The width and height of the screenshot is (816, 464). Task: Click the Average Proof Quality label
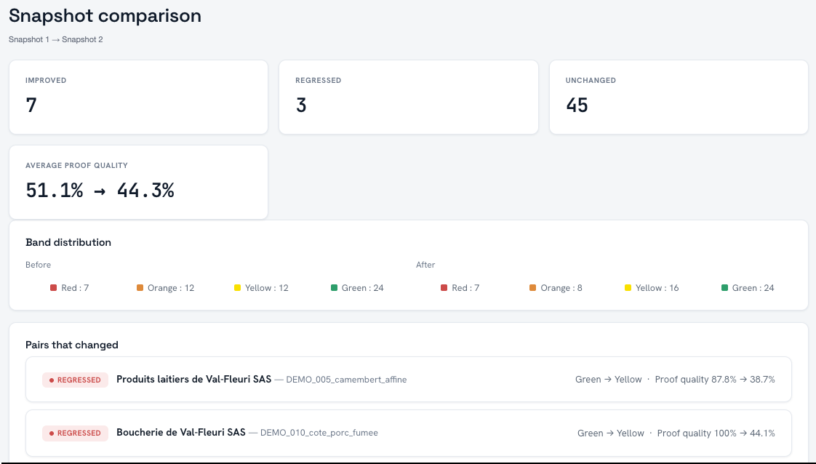point(76,165)
